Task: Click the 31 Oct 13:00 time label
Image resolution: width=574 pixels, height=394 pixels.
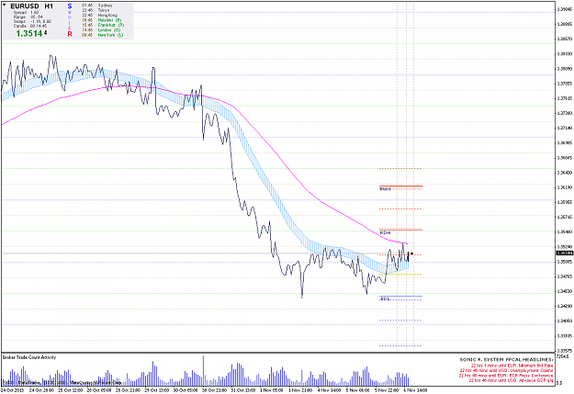Action: (x=243, y=390)
